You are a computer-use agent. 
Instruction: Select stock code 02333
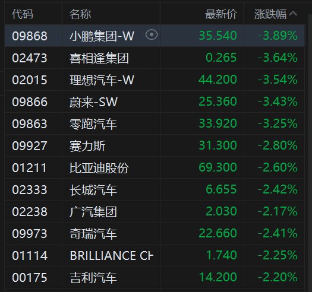click(x=30, y=190)
